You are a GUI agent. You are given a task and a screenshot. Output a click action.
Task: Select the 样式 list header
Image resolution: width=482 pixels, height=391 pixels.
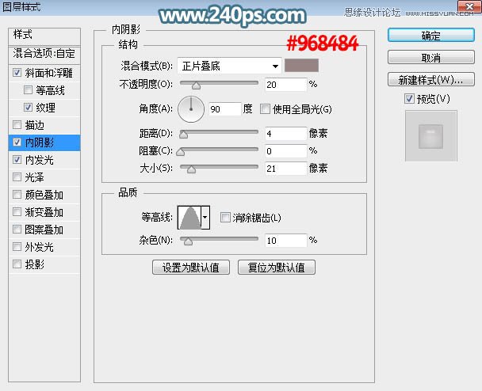point(44,36)
